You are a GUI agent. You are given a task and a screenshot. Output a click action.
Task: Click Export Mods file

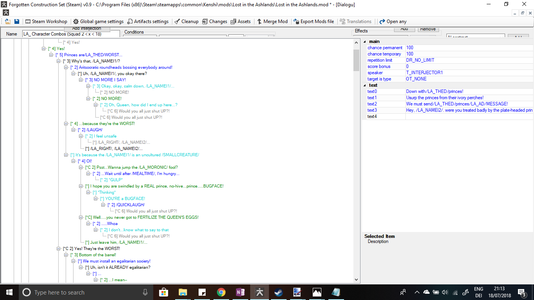tap(314, 21)
